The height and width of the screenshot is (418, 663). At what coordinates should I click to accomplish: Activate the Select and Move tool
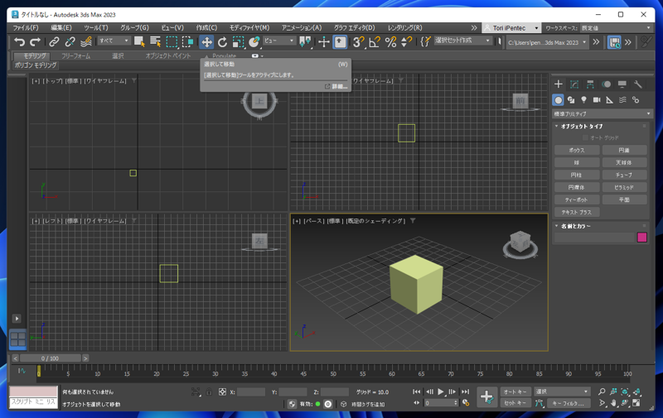tap(206, 41)
